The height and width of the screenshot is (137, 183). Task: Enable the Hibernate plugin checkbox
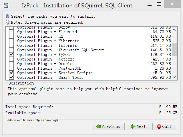pos(11,41)
